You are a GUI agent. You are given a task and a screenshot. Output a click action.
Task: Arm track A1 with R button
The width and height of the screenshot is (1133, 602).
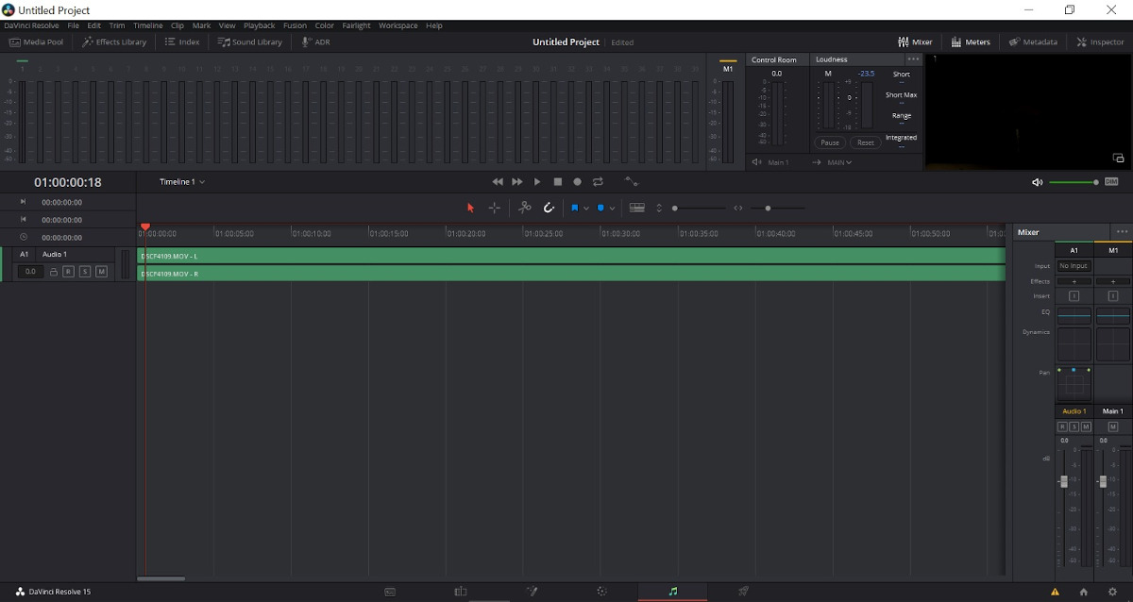point(68,272)
